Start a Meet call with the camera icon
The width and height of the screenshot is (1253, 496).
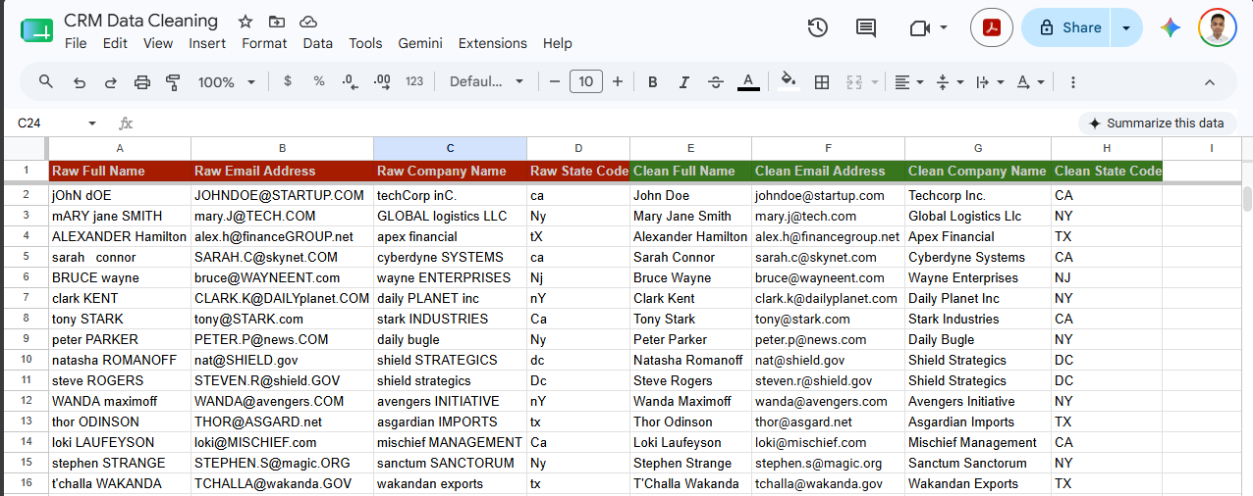click(920, 27)
